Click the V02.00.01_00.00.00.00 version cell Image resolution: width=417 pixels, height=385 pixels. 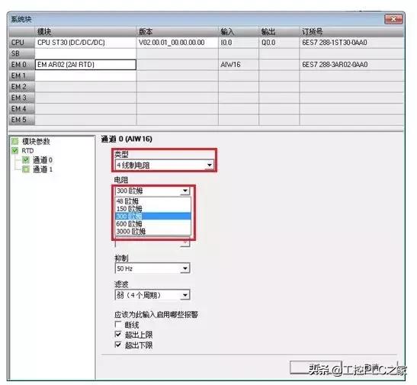(x=177, y=43)
